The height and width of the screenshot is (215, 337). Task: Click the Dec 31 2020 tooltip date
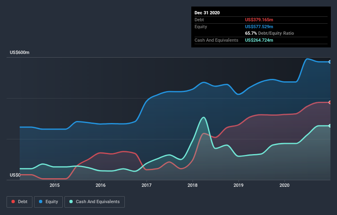(207, 13)
